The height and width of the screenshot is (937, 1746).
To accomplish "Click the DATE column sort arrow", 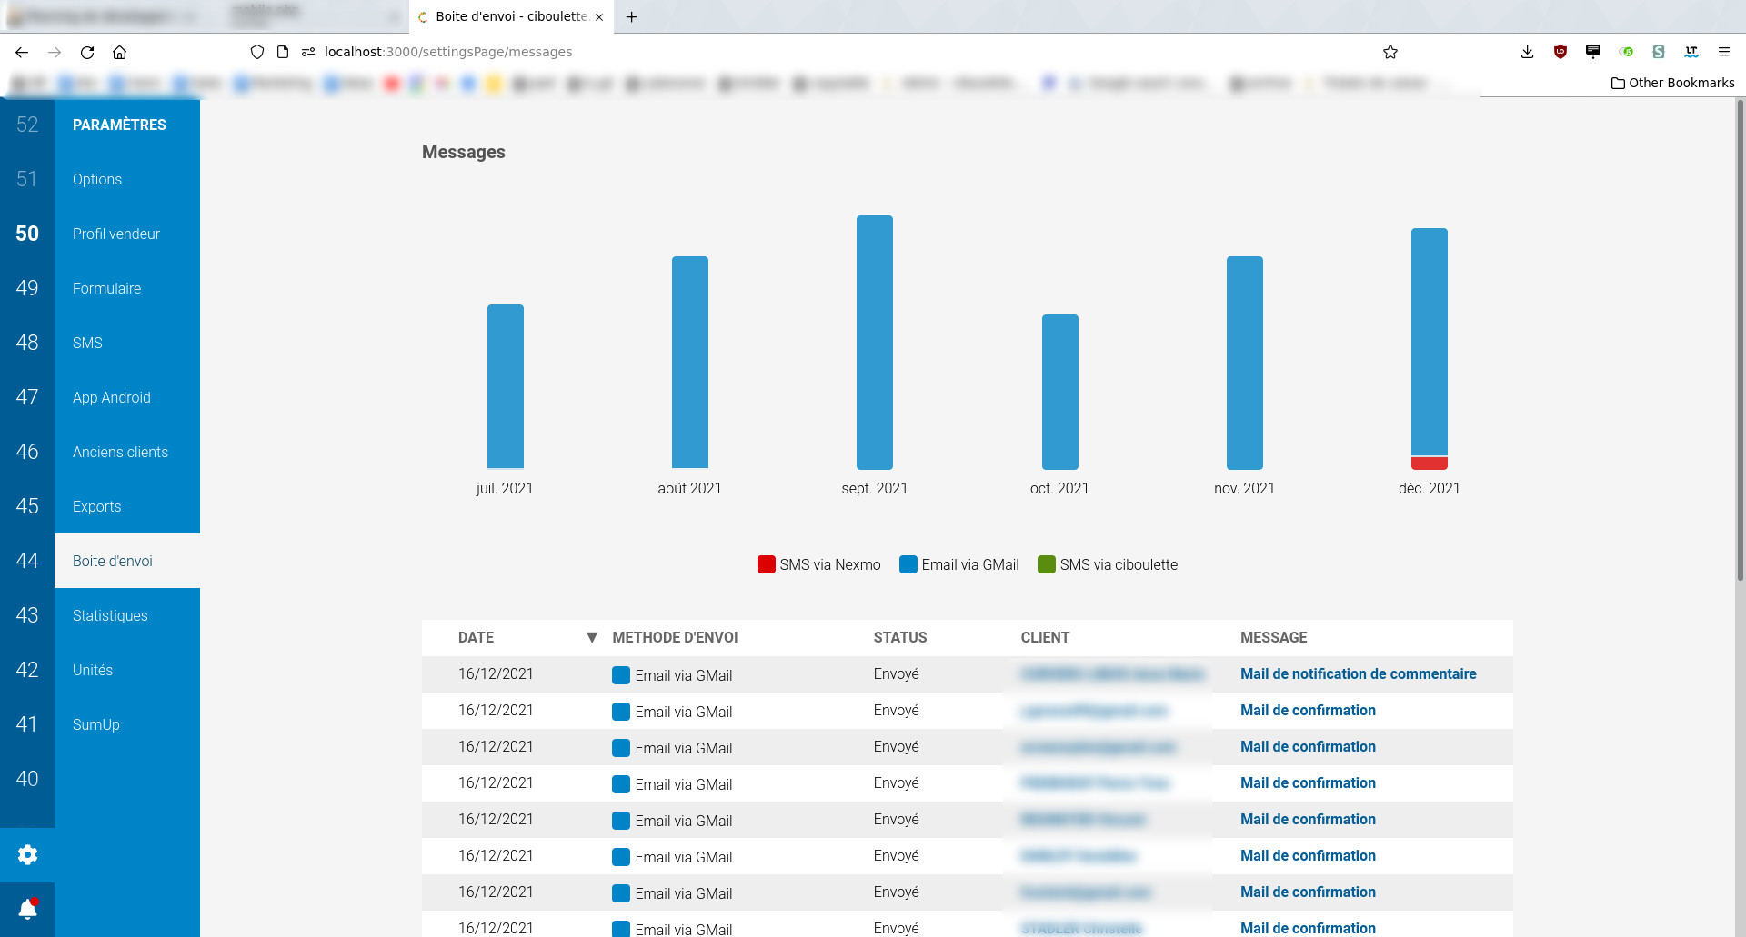I will pos(592,637).
